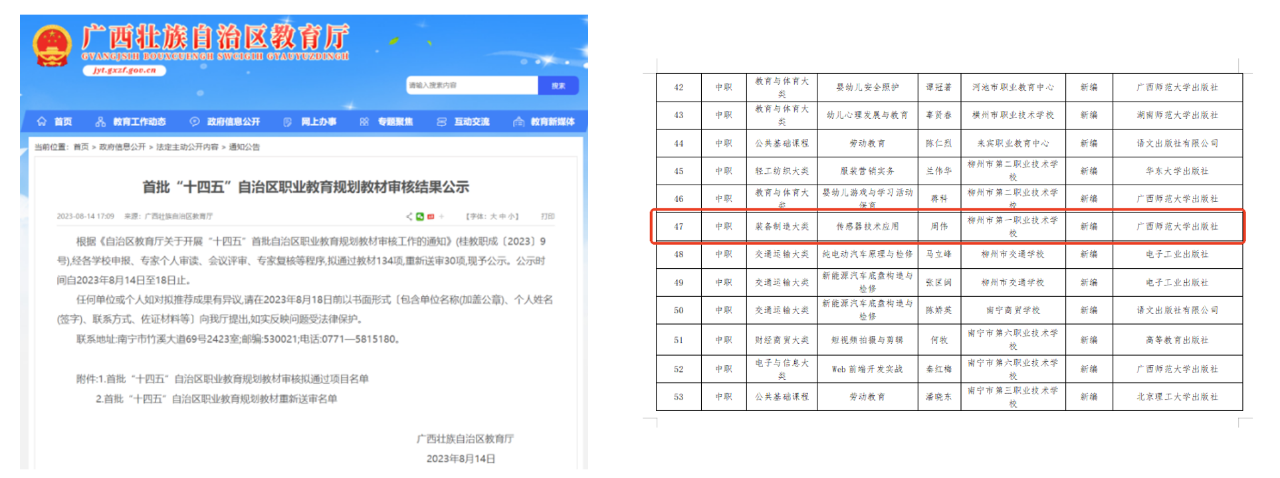Go to 政府信息公开 in the breadcrumb
The image size is (1280, 478).
122,147
